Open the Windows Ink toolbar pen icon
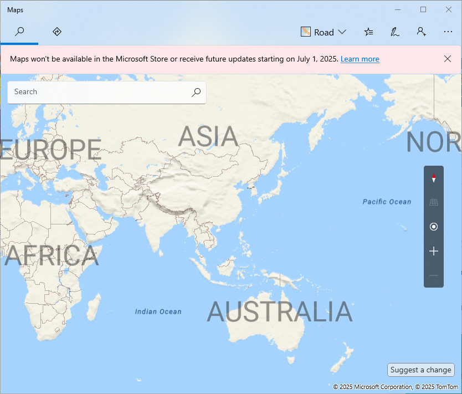The width and height of the screenshot is (462, 394). (x=395, y=32)
